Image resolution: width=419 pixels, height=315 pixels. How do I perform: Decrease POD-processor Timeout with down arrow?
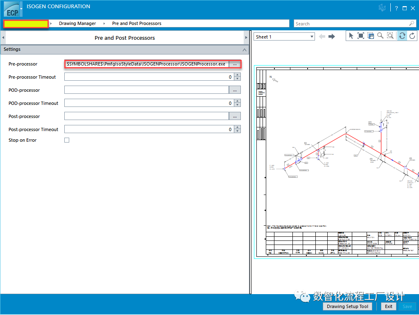[x=237, y=105]
